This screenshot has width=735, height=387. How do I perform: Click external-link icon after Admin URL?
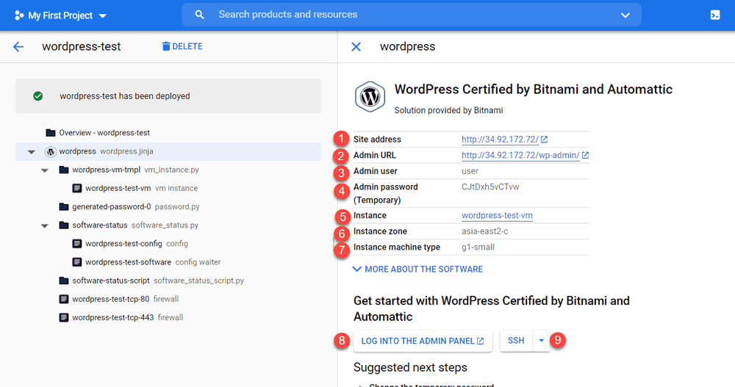pyautogui.click(x=586, y=155)
